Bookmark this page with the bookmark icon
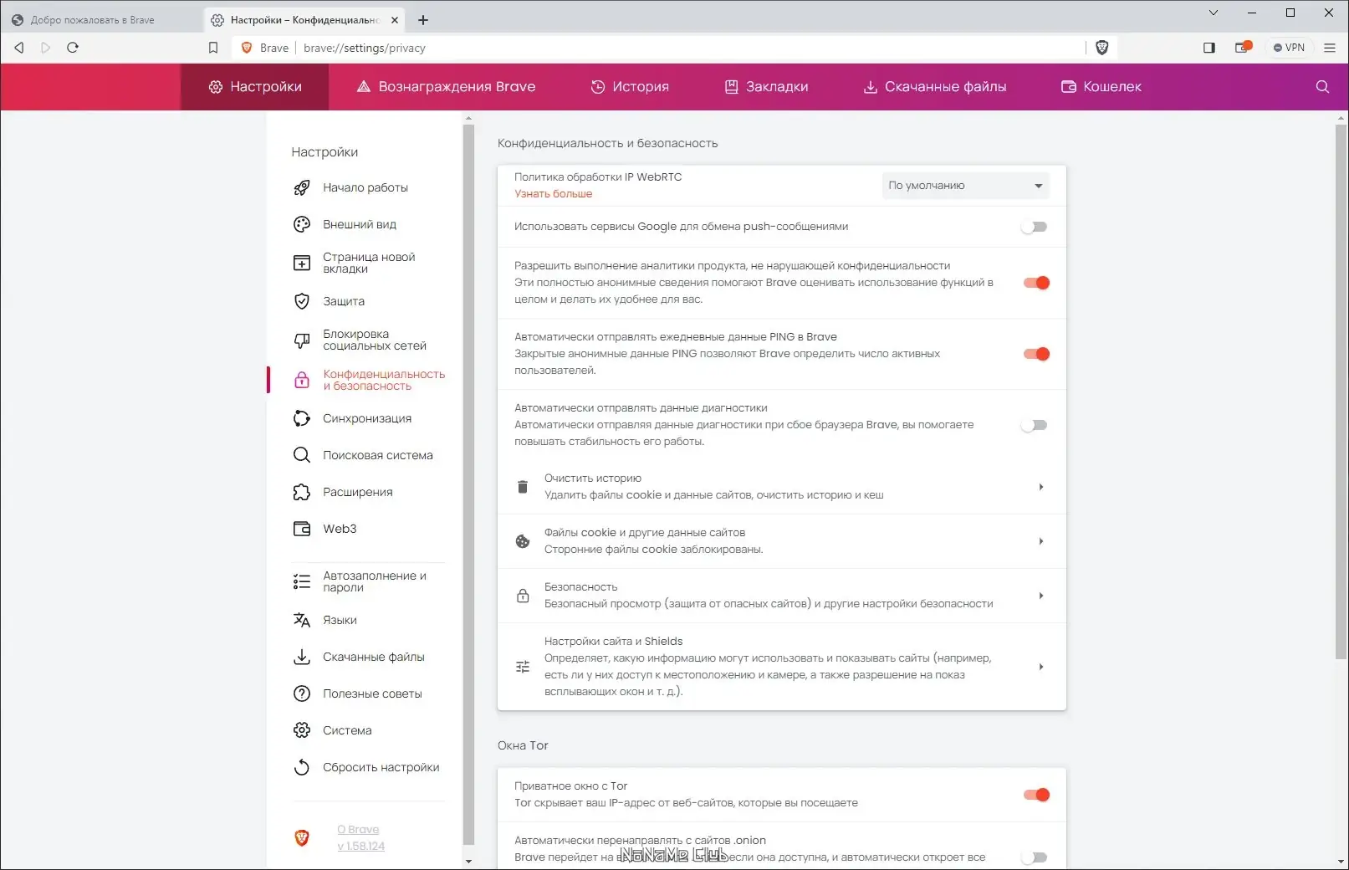Screen dimensions: 1349x870 (213, 48)
